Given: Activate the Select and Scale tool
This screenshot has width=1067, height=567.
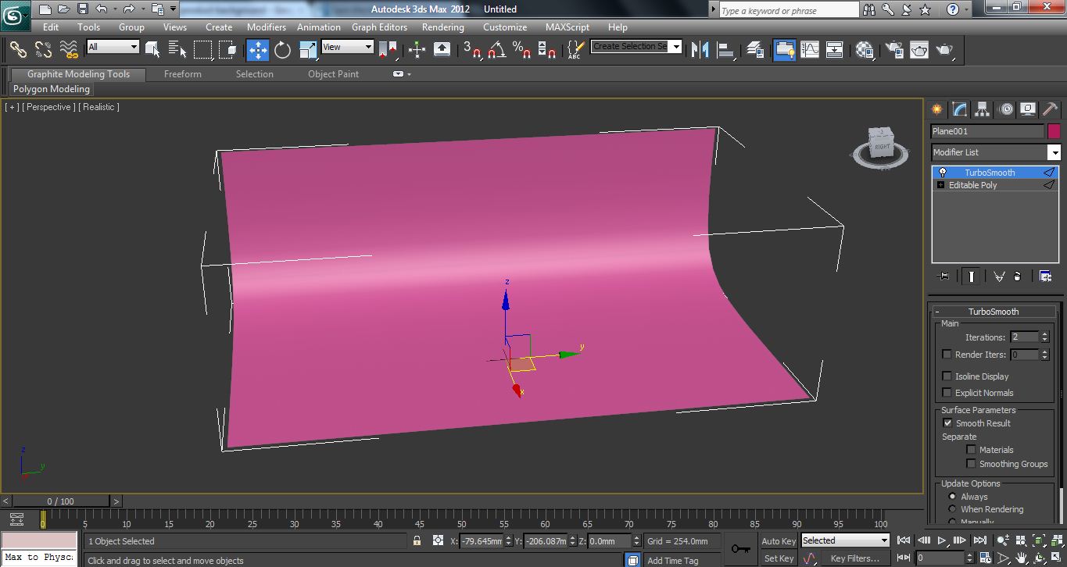Looking at the screenshot, I should (x=307, y=50).
